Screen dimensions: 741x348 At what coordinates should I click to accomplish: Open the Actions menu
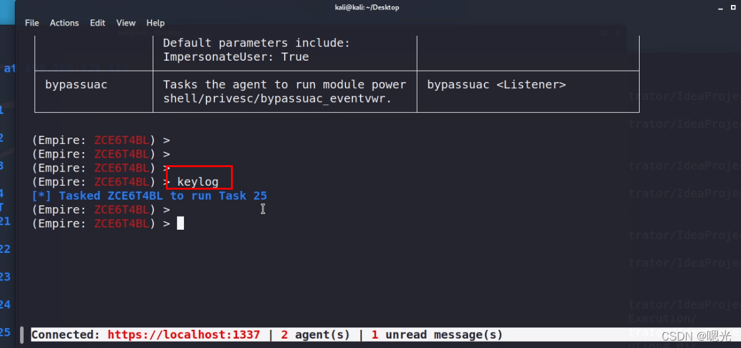click(64, 23)
